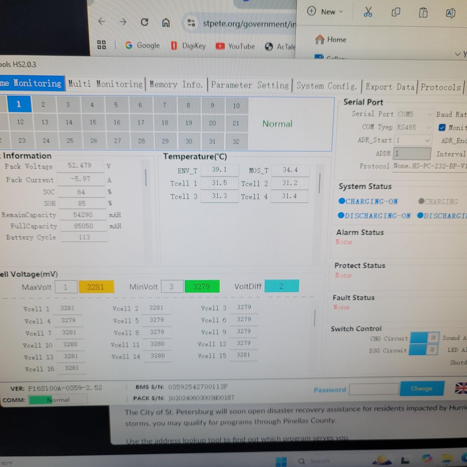The height and width of the screenshot is (467, 467).
Task: Switch to Multi Monitoring tab
Action: (105, 84)
